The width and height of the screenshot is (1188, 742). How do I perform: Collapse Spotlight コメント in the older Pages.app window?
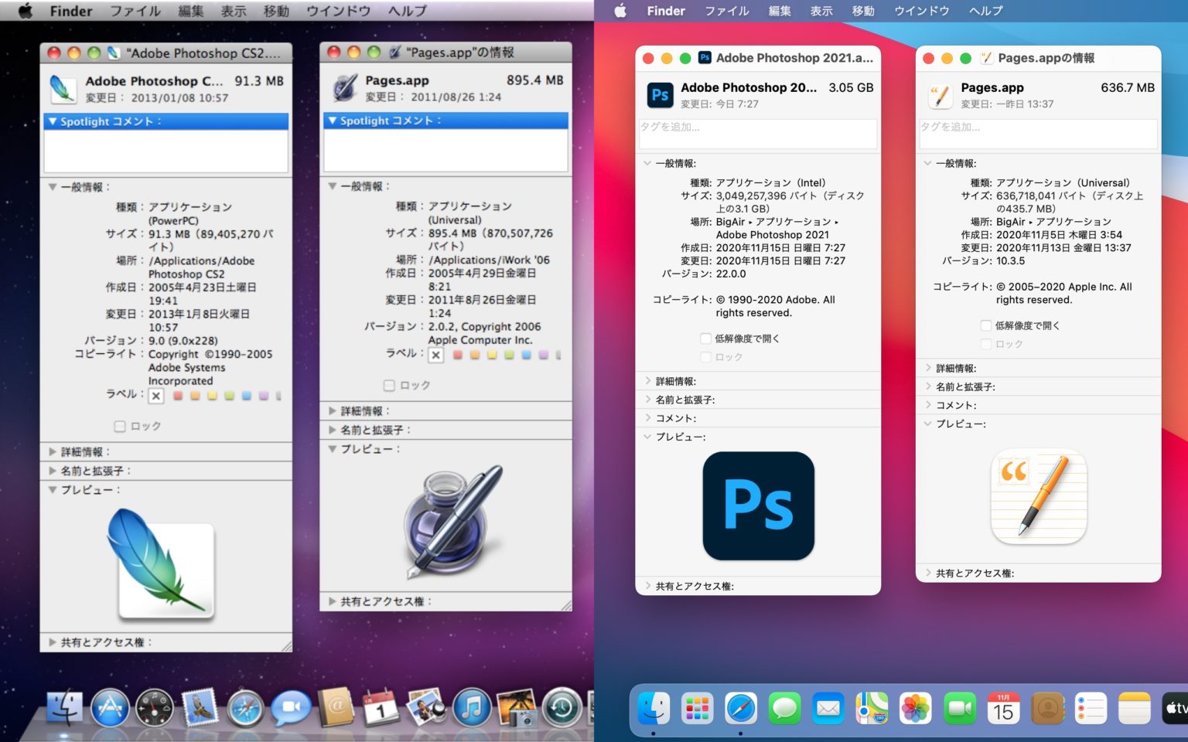pyautogui.click(x=333, y=121)
